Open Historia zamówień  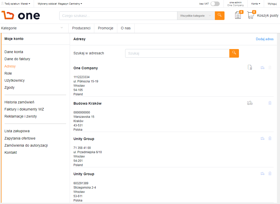pos(19,102)
